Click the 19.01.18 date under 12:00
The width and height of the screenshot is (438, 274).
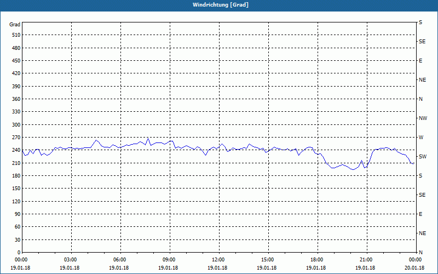(x=217, y=268)
